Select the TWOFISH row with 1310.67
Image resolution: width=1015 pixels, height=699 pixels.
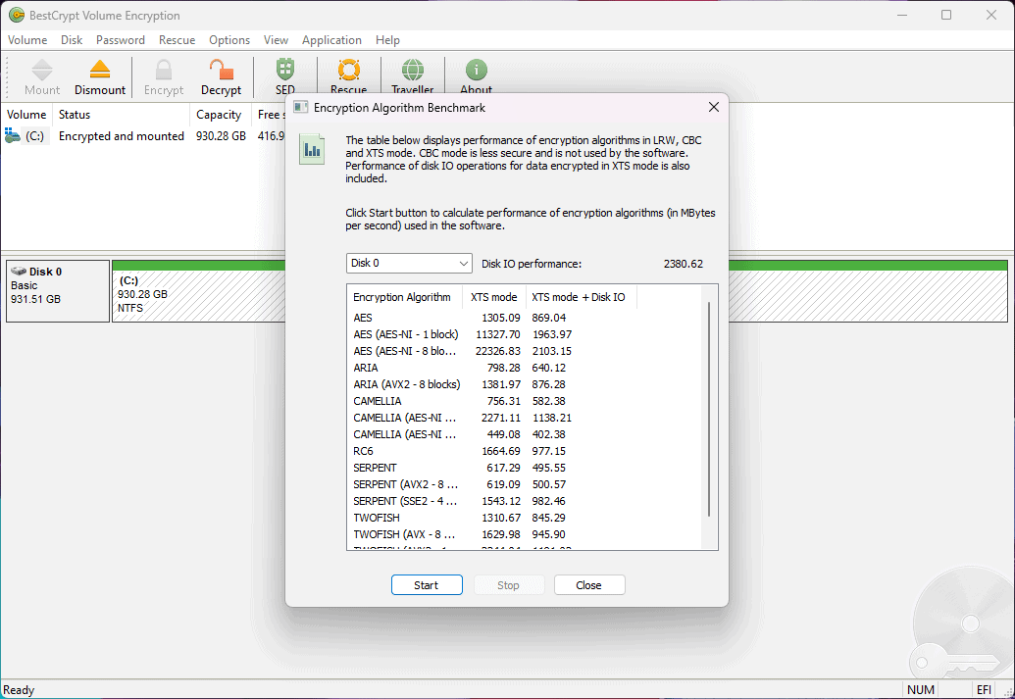pyautogui.click(x=525, y=518)
